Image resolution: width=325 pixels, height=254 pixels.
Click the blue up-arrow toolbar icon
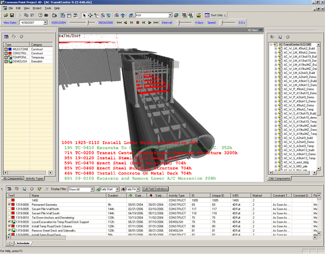point(123,15)
